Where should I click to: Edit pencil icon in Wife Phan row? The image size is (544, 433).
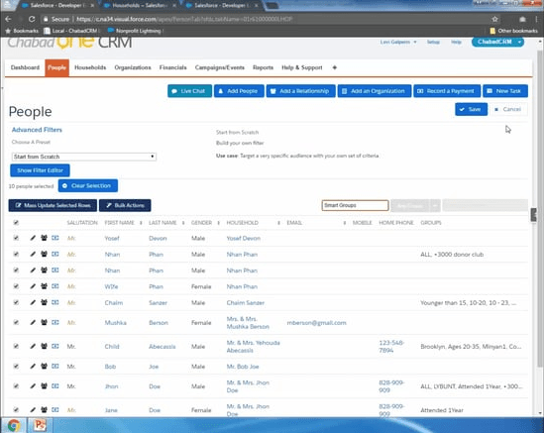pos(33,286)
